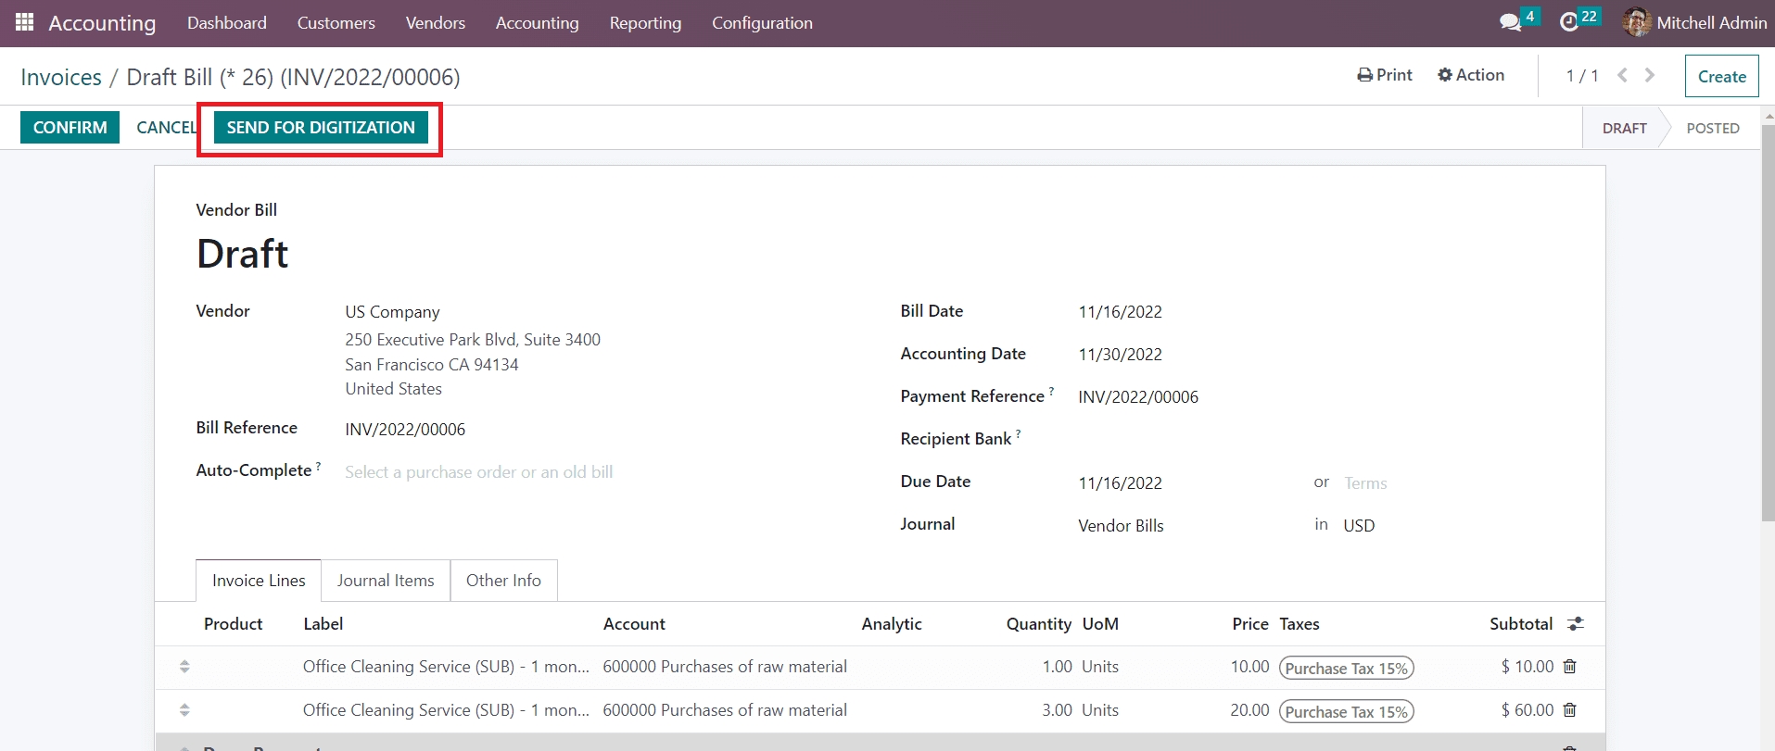Open the conversations chat icon
Image resolution: width=1775 pixels, height=751 pixels.
coord(1510,22)
